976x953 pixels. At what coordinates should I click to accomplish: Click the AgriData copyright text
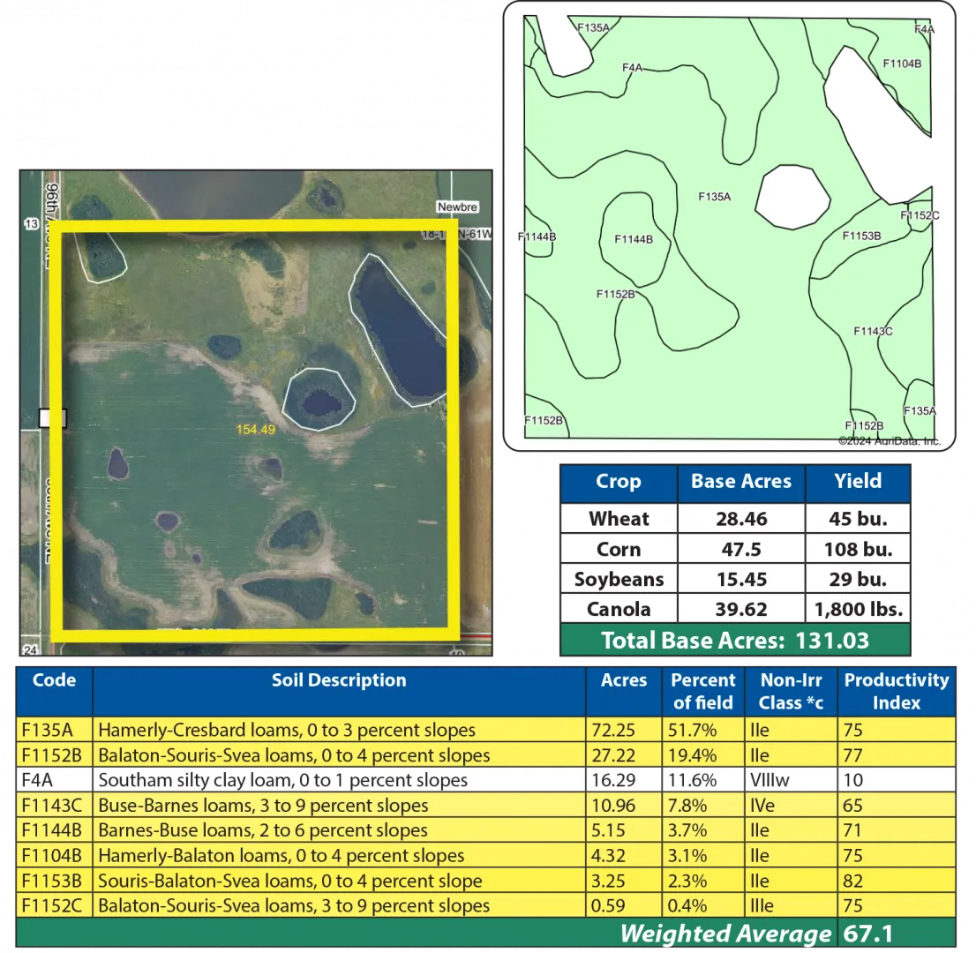click(x=889, y=440)
